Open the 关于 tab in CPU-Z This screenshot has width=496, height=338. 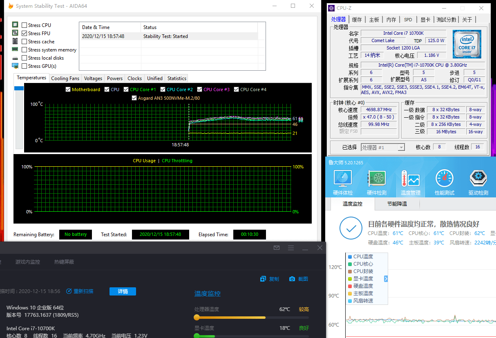click(467, 20)
